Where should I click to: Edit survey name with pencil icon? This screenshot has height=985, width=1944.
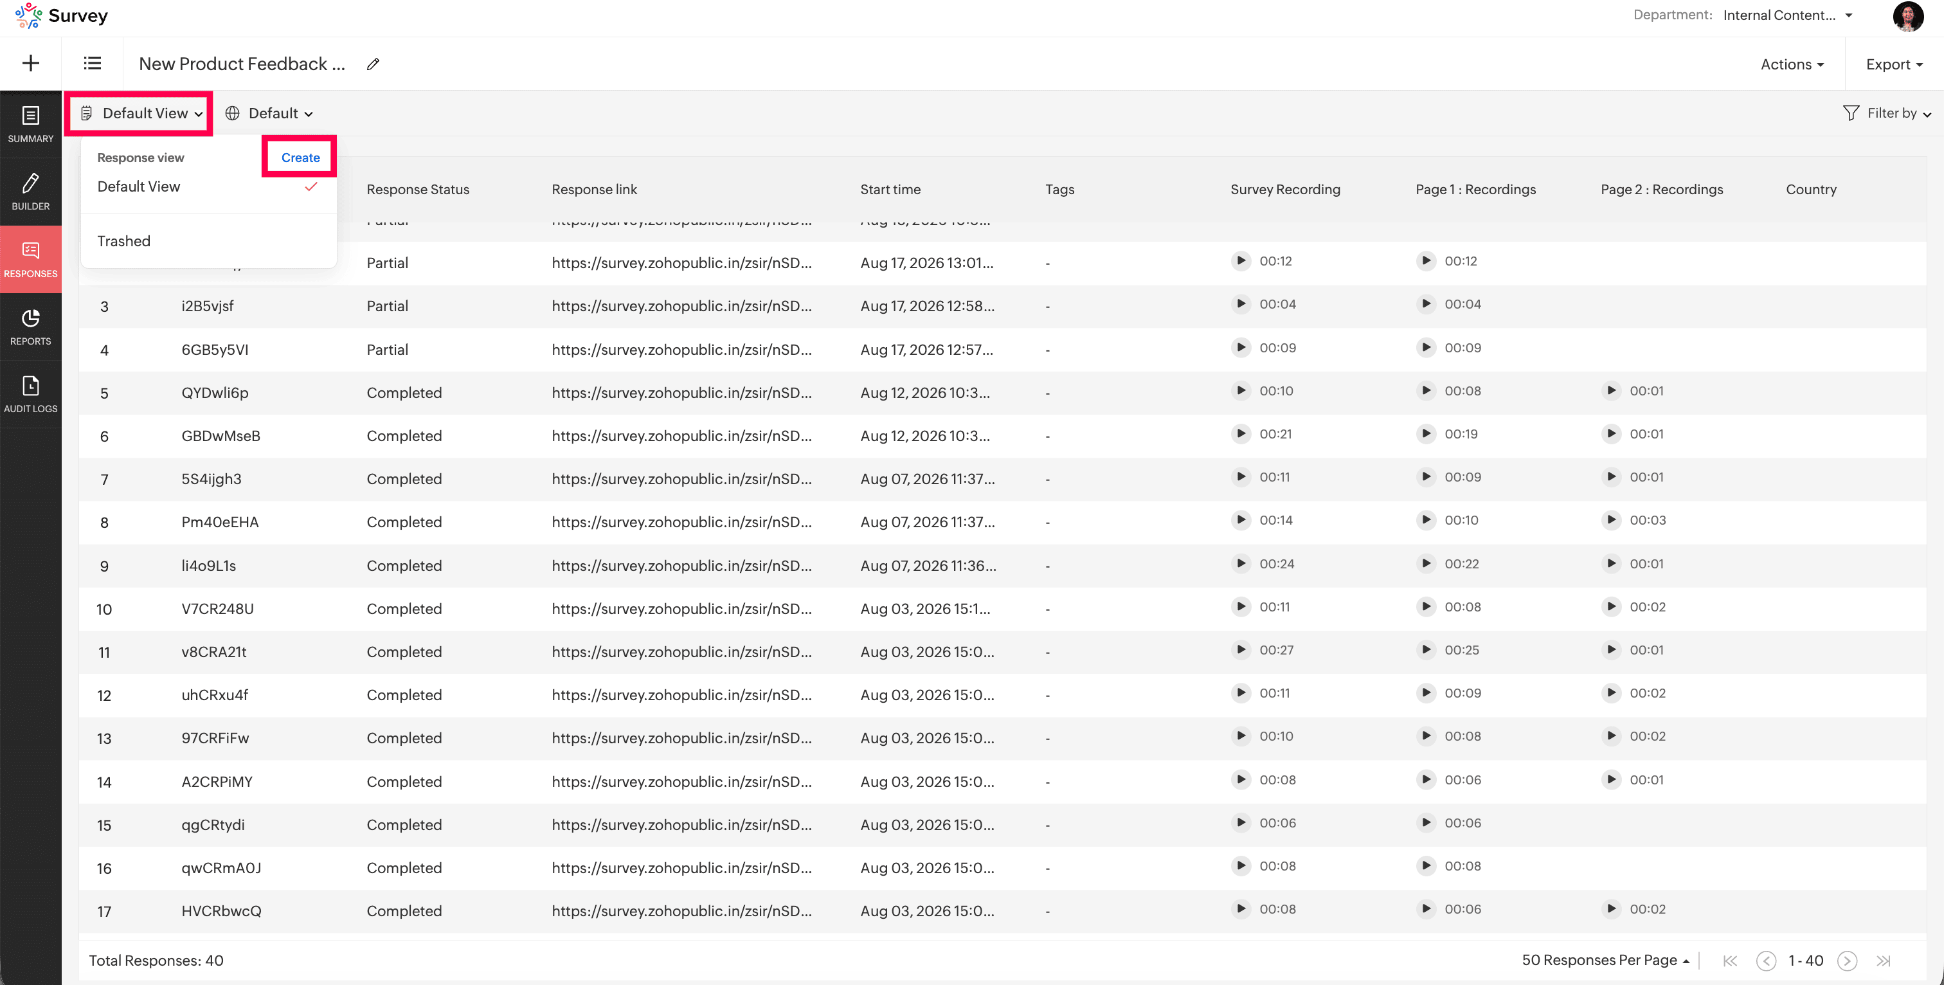coord(373,64)
